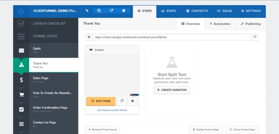
Task: Select the Automation tab
Action: (220, 24)
